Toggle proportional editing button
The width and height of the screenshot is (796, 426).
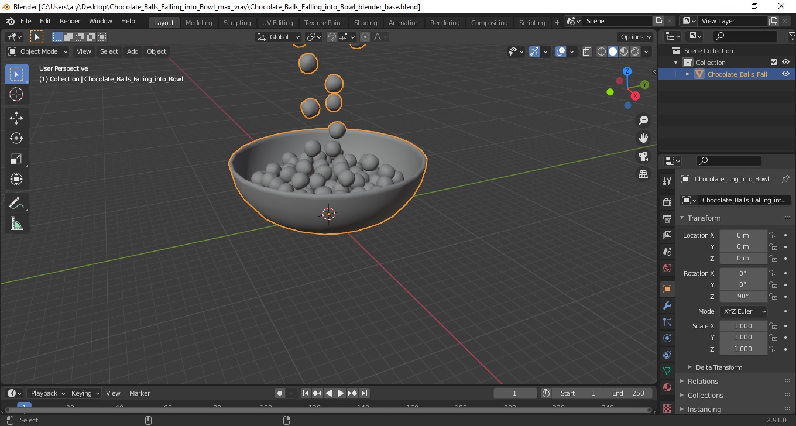[x=365, y=37]
